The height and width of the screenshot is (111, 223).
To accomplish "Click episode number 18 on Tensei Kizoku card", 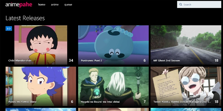I will (217, 102).
